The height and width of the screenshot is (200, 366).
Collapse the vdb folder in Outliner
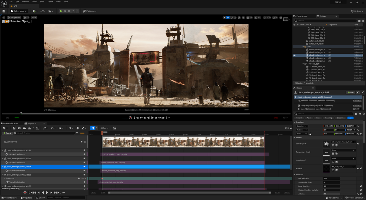[x=303, y=47]
